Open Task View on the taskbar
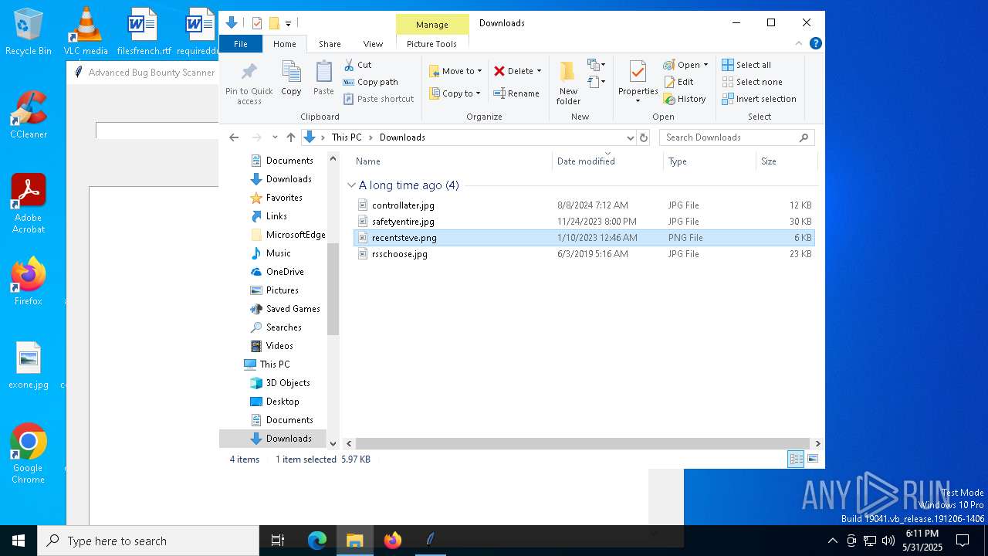Screen dimensions: 988x556 click(279, 541)
